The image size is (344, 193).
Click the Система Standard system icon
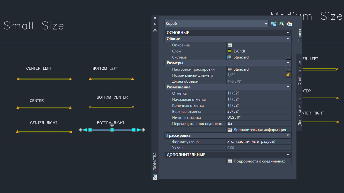(x=230, y=57)
